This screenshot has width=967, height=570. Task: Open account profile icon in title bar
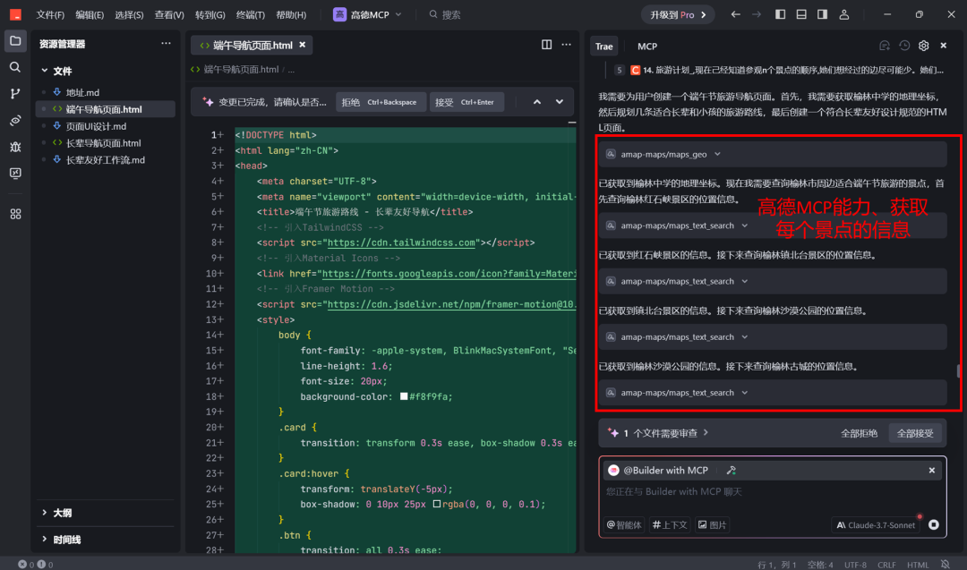point(844,14)
